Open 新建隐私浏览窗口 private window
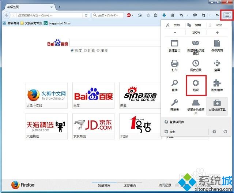Image resolution: width=234 pixels, height=193 pixels. [196, 47]
